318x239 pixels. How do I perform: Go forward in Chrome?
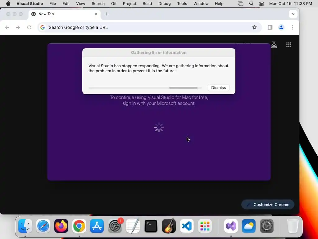18,27
